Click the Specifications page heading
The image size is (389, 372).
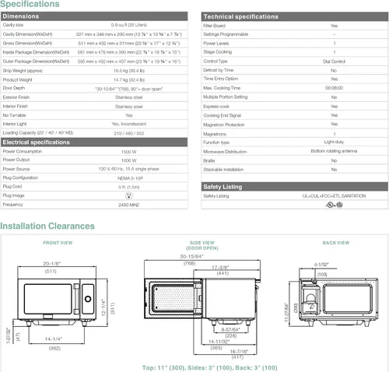[30, 4]
